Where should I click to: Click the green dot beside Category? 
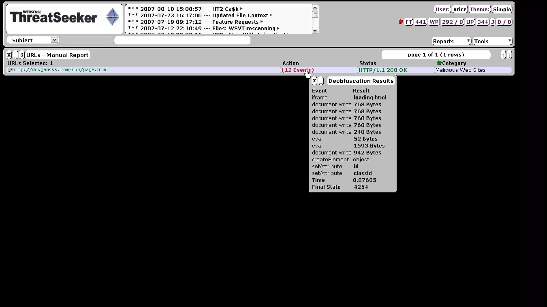[439, 63]
